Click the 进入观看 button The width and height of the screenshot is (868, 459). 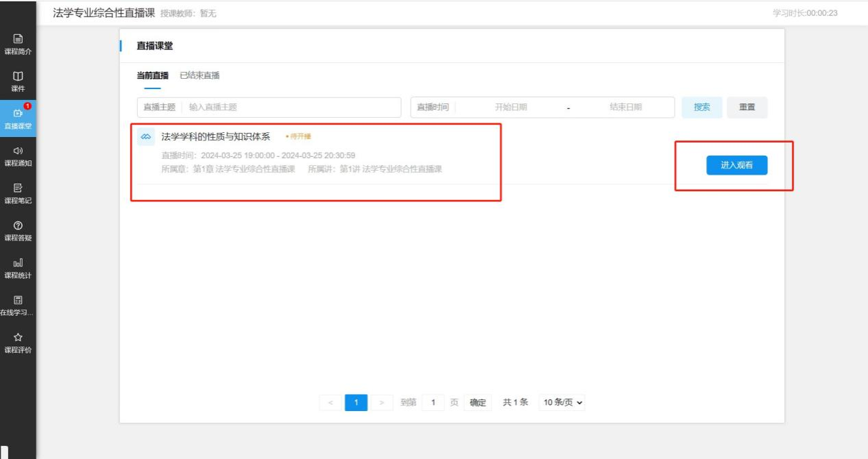click(736, 166)
